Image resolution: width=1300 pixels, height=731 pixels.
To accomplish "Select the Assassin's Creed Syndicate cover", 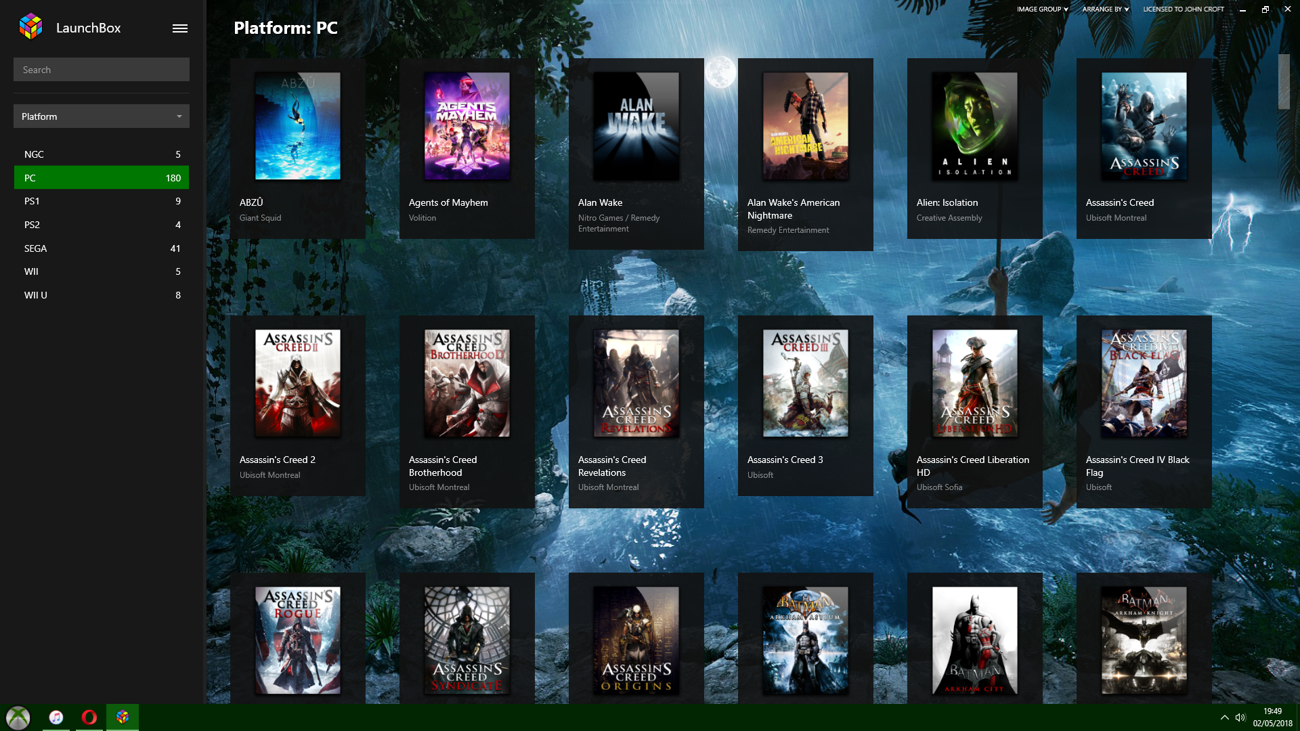I will coord(467,640).
